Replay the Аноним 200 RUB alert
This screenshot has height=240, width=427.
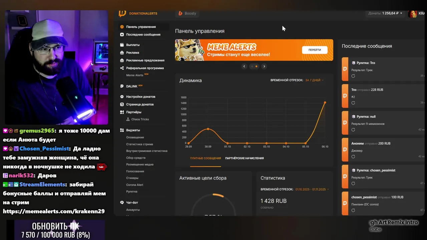tap(353, 157)
